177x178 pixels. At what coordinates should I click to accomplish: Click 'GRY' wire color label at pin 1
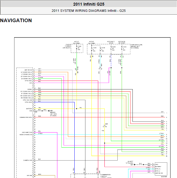coord(40,69)
